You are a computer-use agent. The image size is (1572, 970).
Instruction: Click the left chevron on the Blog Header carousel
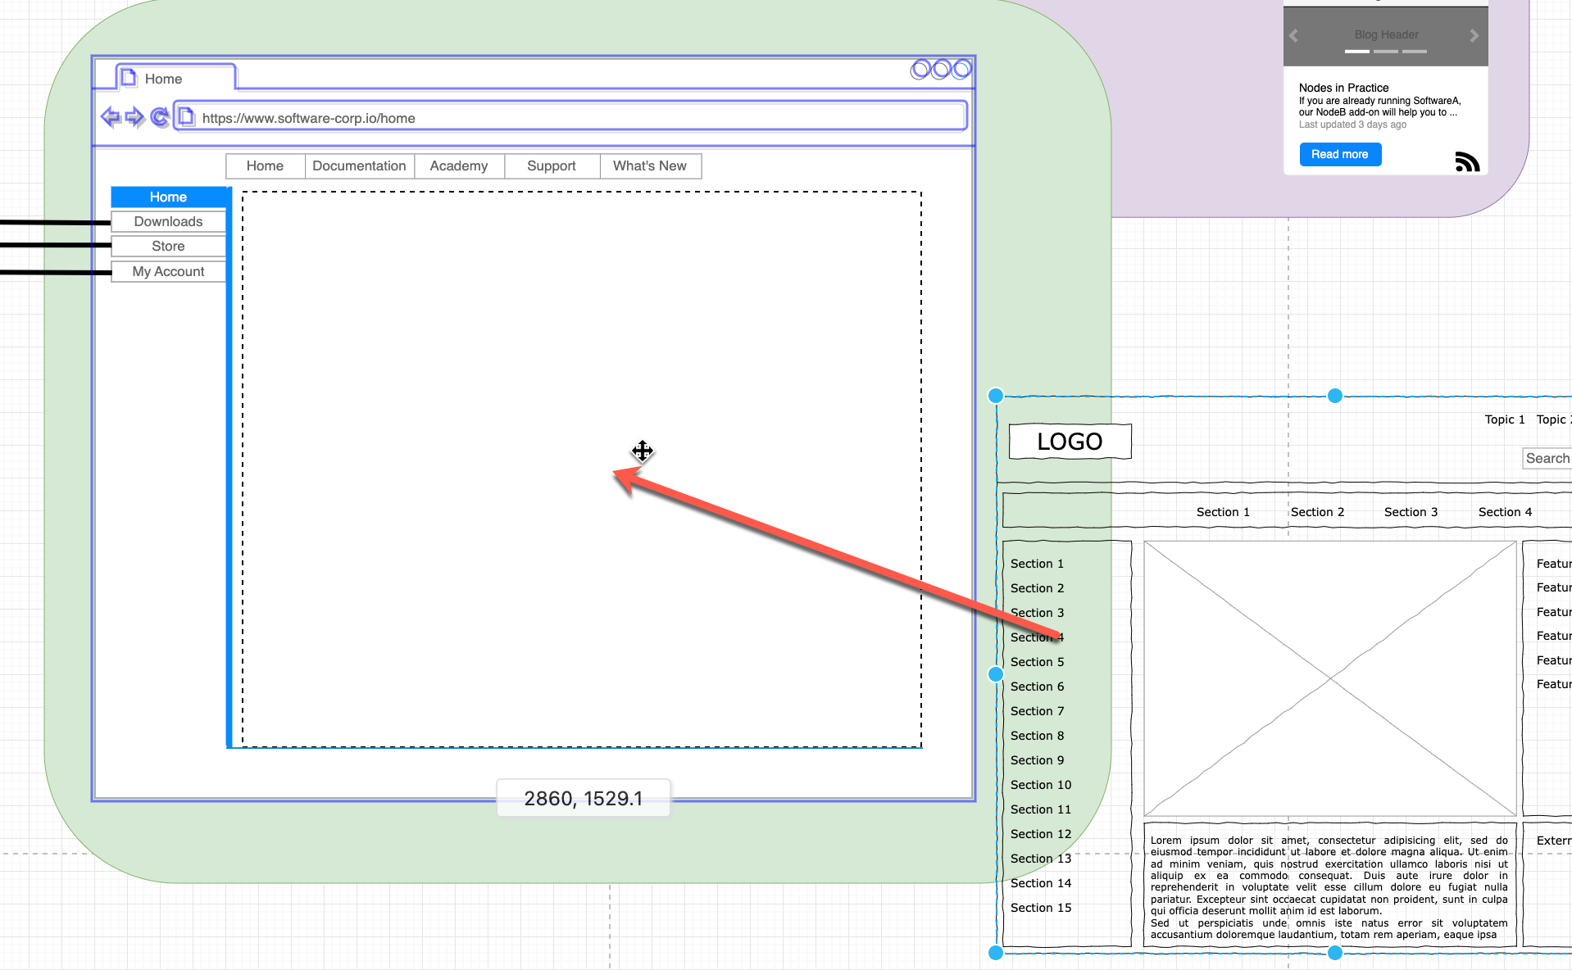click(1293, 35)
